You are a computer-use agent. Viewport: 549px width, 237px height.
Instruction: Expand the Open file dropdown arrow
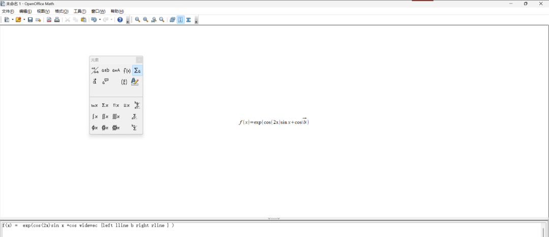tap(24, 20)
